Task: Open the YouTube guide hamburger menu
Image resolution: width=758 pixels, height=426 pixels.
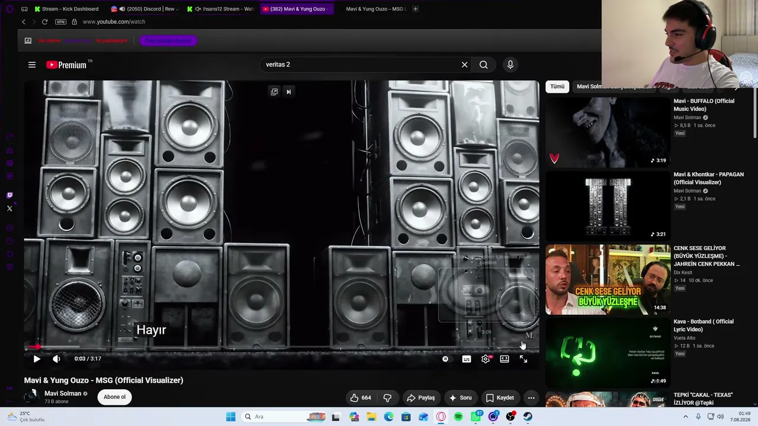Action: [32, 64]
